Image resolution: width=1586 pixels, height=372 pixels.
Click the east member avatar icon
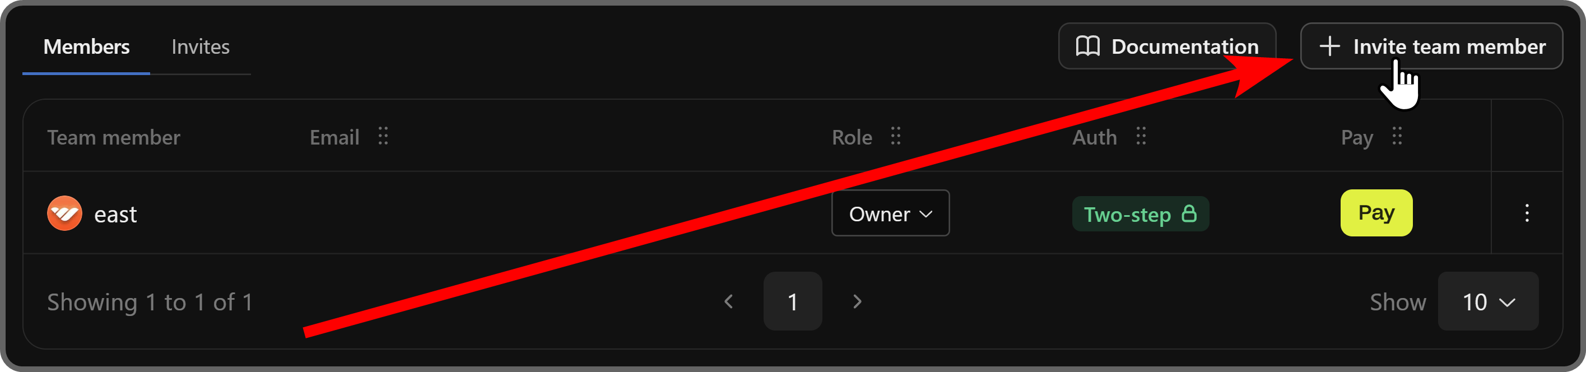pos(64,213)
